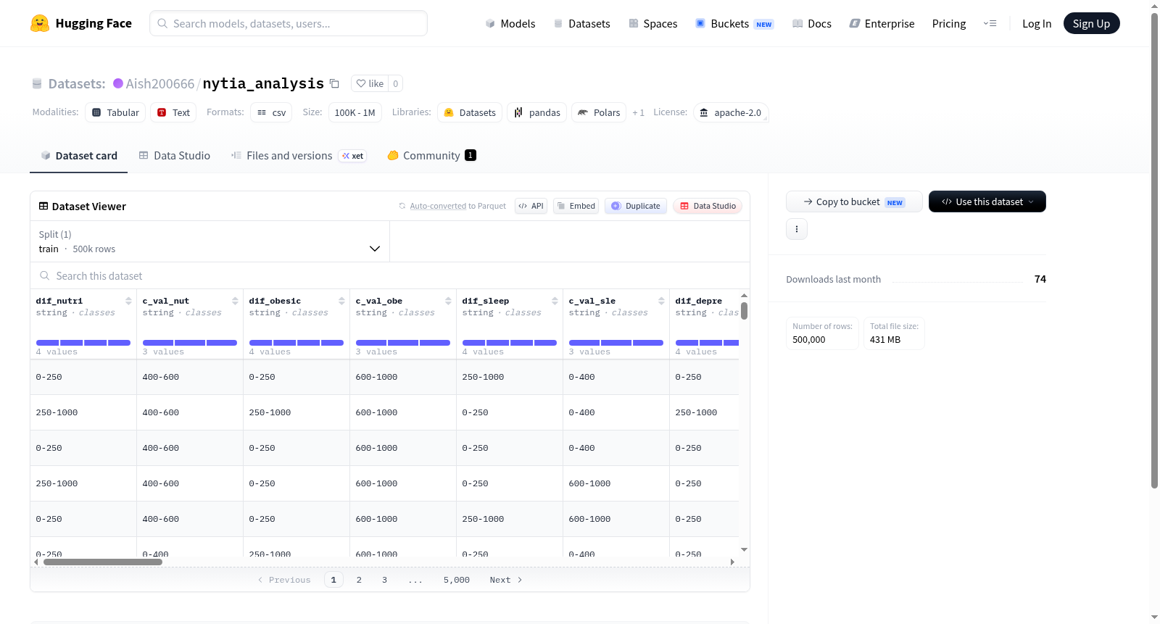1160x624 pixels.
Task: Jump to page 5,000
Action: pyautogui.click(x=457, y=580)
